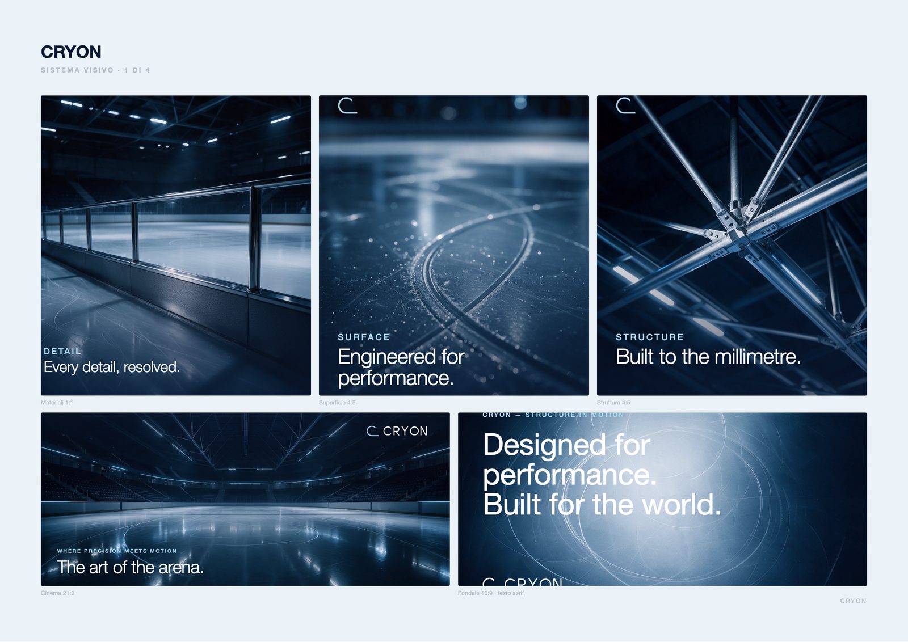Click the 'Superficie 4:5' caption
The height and width of the screenshot is (642, 908).
[337, 403]
